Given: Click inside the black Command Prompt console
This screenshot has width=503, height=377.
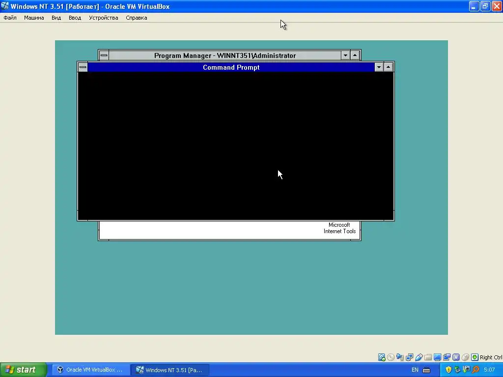Looking at the screenshot, I should point(236,146).
